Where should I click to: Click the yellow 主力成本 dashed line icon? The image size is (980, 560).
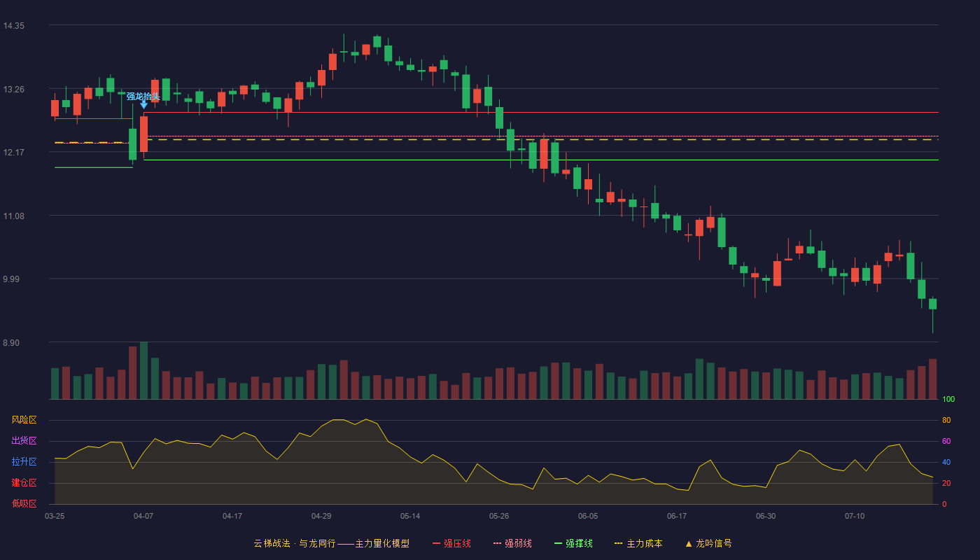[618, 543]
